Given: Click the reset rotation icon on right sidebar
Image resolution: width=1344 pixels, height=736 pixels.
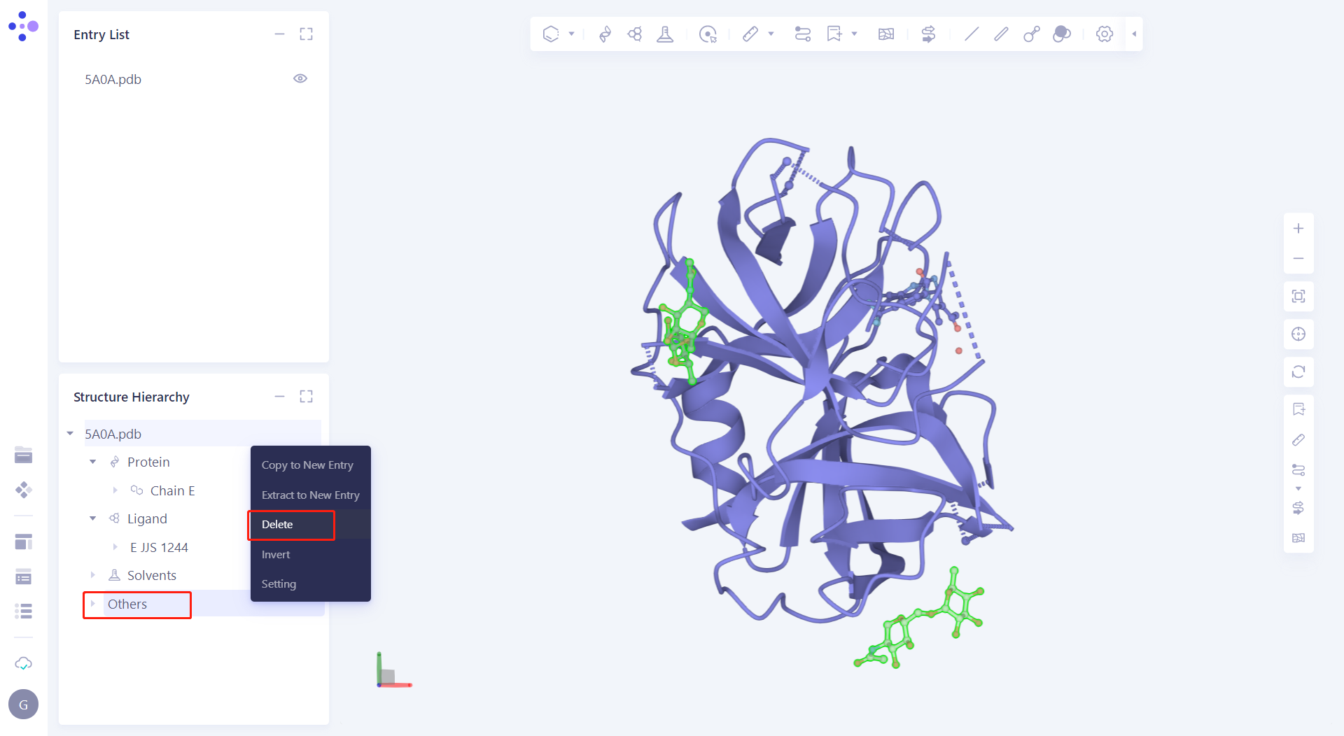Looking at the screenshot, I should tap(1299, 372).
